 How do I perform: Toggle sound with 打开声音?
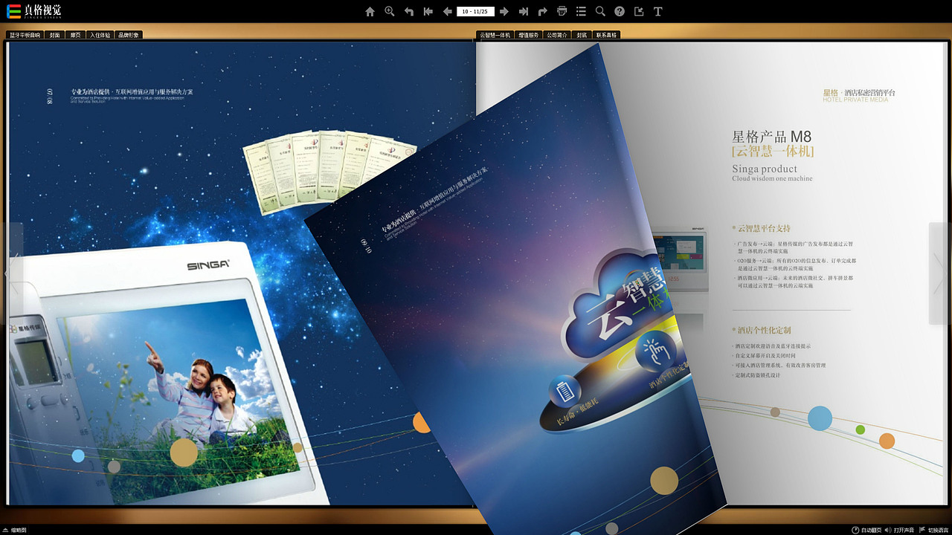click(x=899, y=530)
